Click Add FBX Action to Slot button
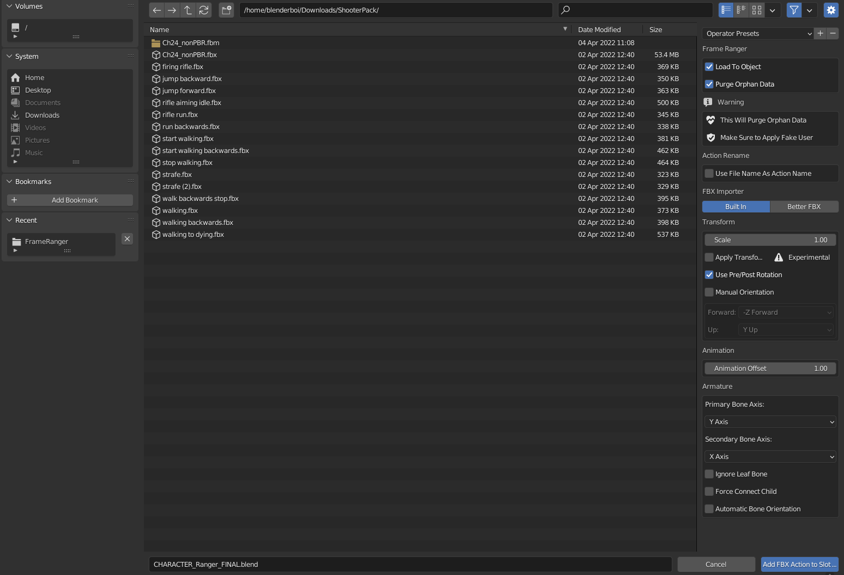Screen dimensions: 844x575 (x=799, y=565)
